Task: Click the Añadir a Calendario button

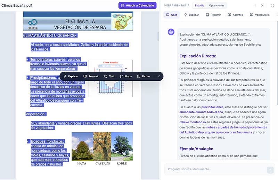Action: tap(137, 6)
